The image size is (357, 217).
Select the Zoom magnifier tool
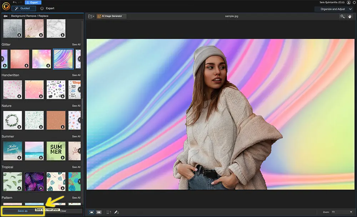[x=342, y=16]
